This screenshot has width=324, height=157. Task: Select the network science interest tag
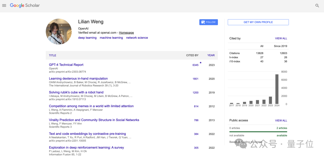pyautogui.click(x=137, y=38)
